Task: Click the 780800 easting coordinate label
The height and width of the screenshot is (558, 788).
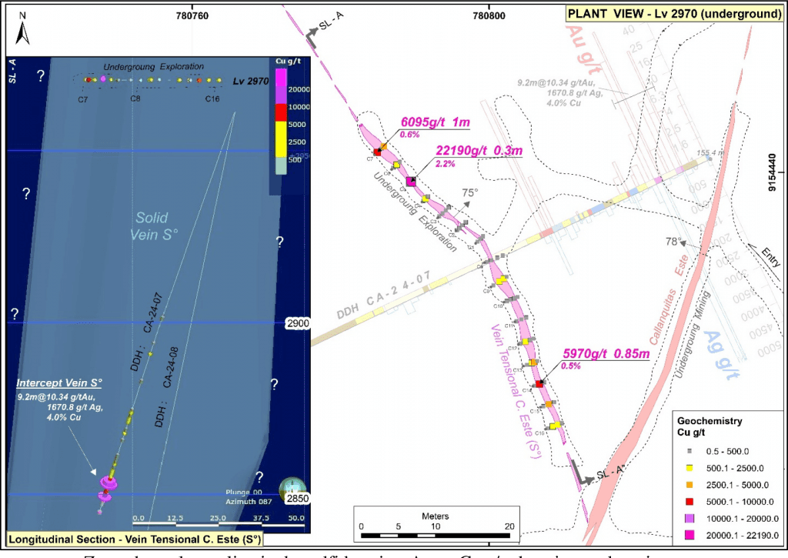Action: pyautogui.click(x=489, y=15)
